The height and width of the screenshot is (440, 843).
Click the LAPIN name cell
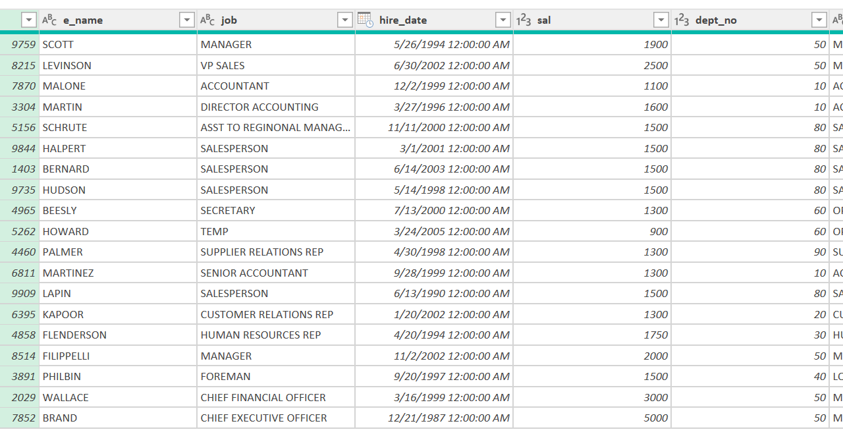pos(118,294)
